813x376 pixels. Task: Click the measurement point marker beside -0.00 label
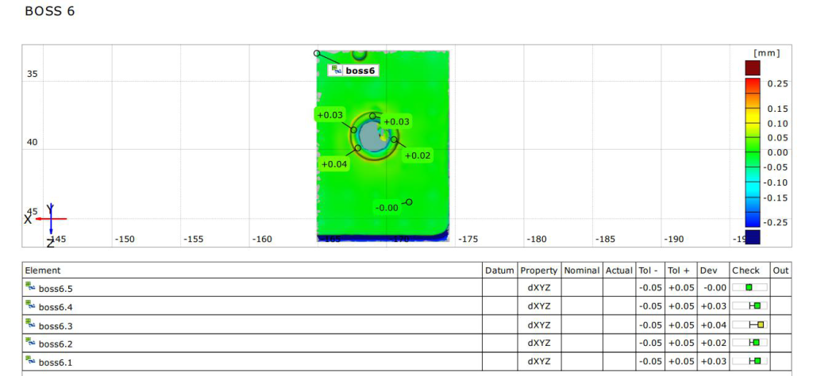(409, 202)
